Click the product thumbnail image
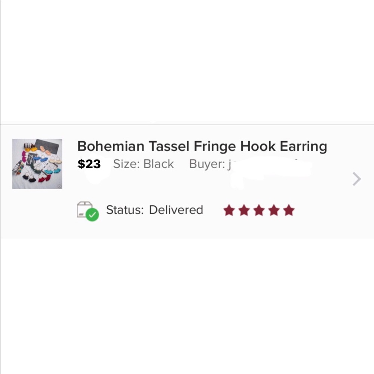The image size is (374, 374). point(37,163)
